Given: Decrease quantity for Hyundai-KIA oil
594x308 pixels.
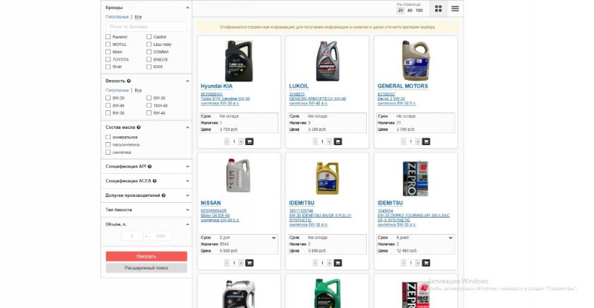Looking at the screenshot, I should tap(227, 141).
